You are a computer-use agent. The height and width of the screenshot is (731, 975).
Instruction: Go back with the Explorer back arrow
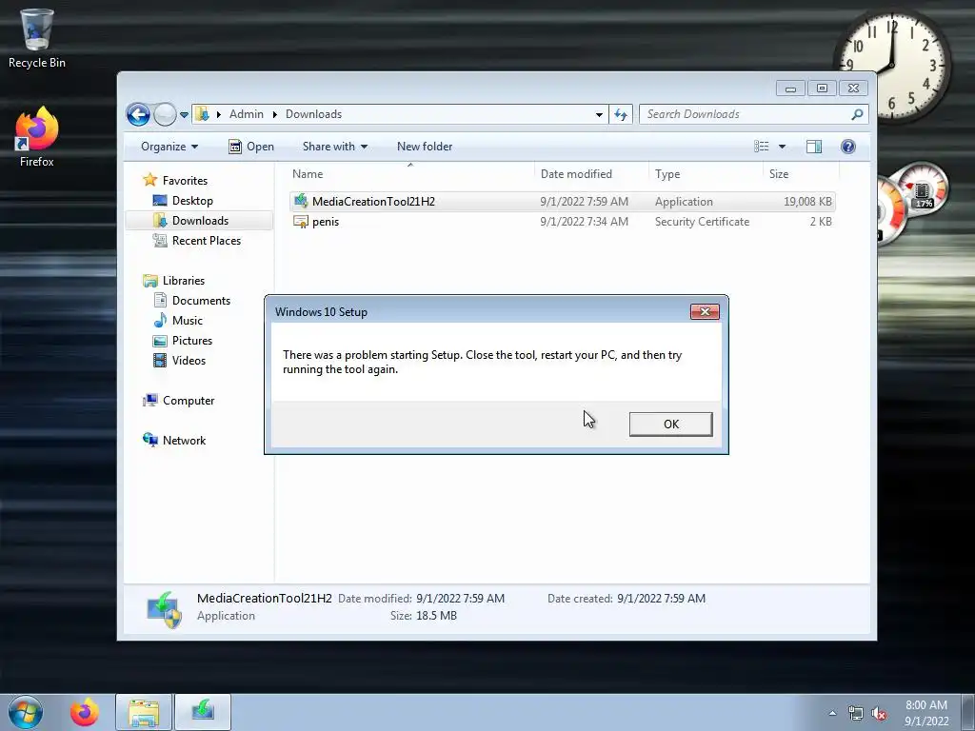pos(138,114)
